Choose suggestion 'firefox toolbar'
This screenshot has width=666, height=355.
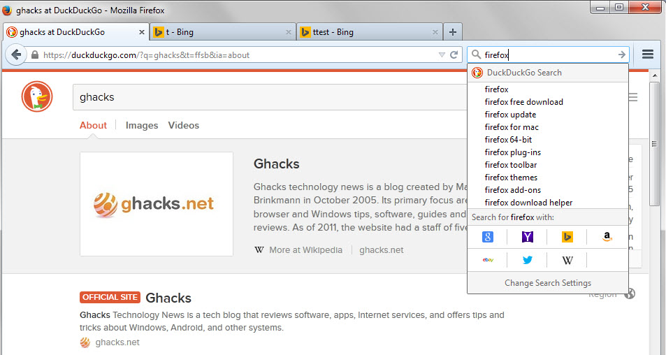(548, 165)
